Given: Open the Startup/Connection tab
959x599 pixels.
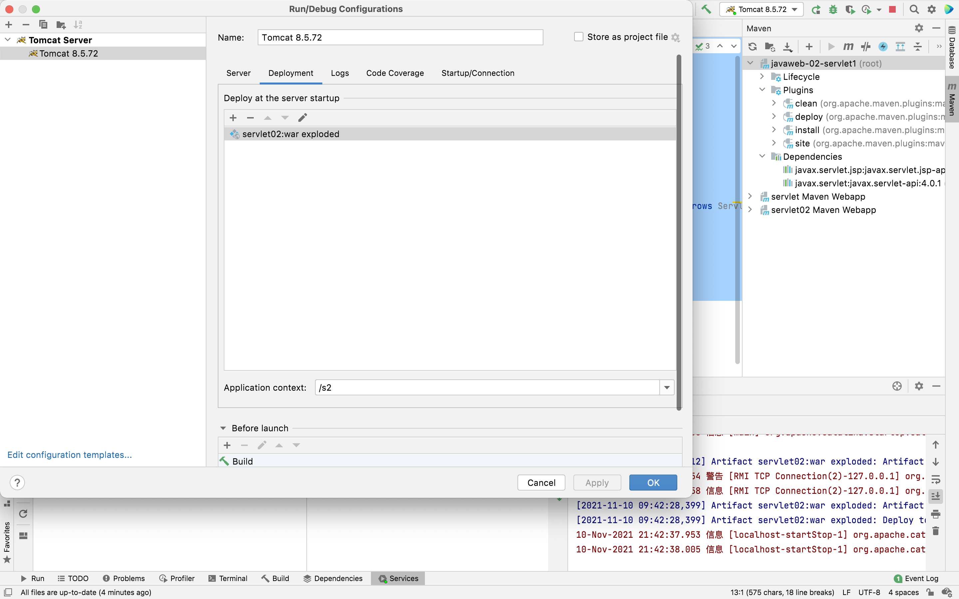Looking at the screenshot, I should click(x=478, y=73).
